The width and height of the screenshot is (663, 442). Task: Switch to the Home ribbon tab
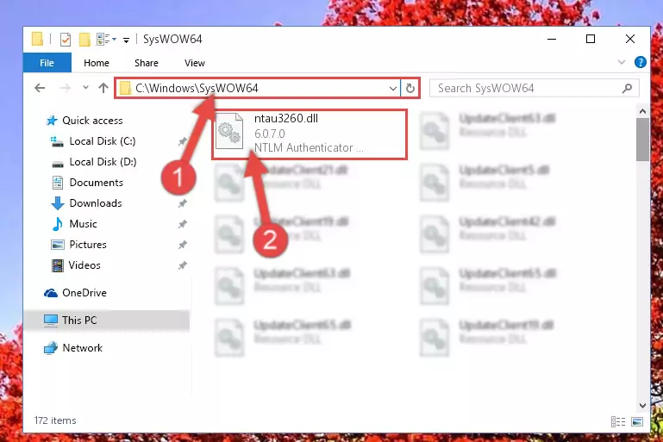click(97, 63)
